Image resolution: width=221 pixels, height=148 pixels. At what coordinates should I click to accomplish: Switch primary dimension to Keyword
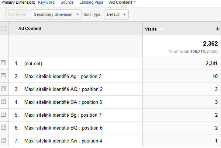click(46, 2)
